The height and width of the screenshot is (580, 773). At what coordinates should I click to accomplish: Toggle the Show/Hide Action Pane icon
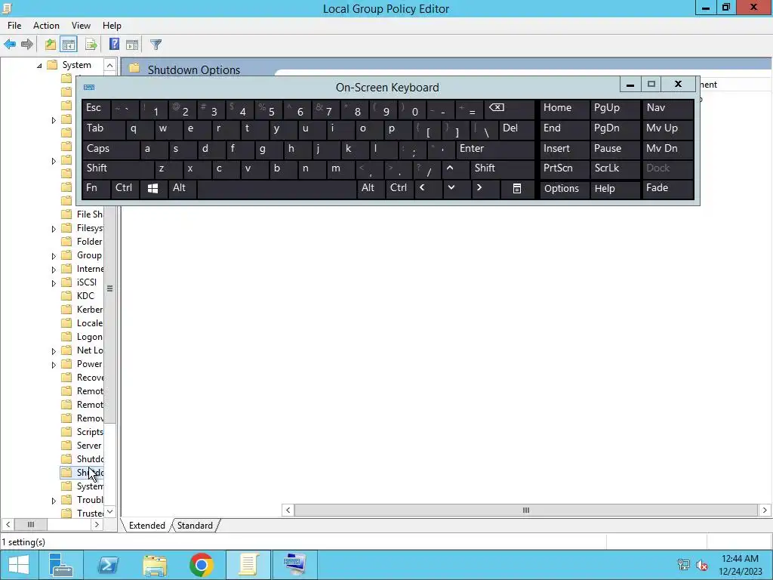tap(132, 45)
